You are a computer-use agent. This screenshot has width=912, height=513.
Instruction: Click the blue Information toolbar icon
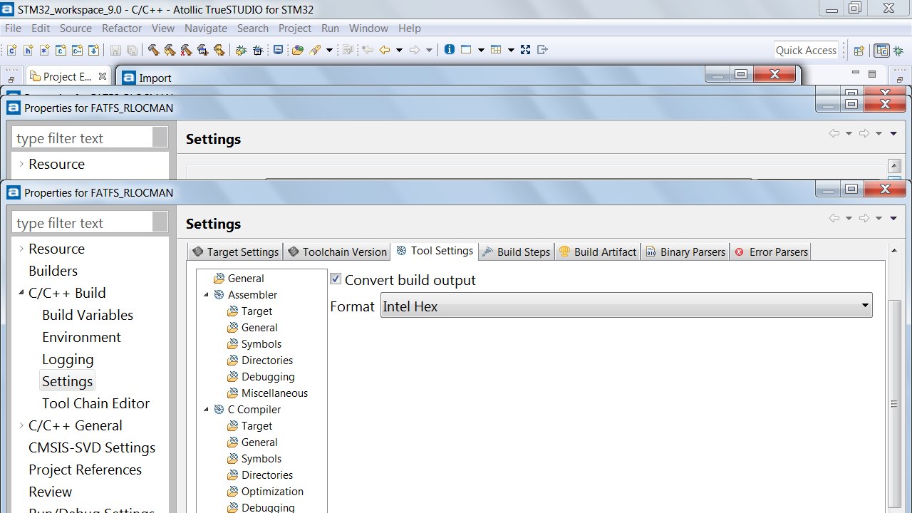pyautogui.click(x=450, y=50)
